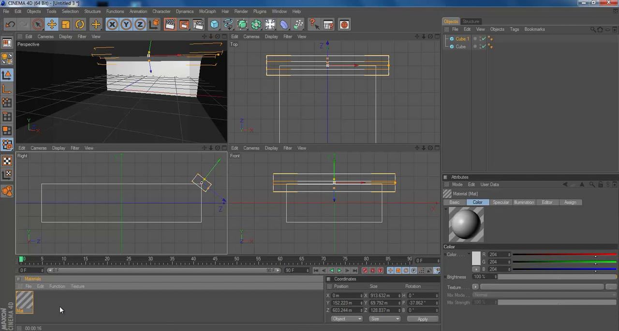Activate the Scale tool in the toolbar

click(x=66, y=24)
